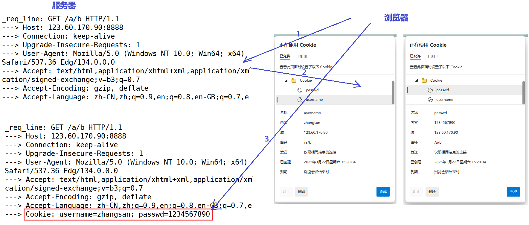Click the username cookie icon in right dialog
Image resolution: width=529 pixels, height=225 pixels.
pyautogui.click(x=430, y=100)
